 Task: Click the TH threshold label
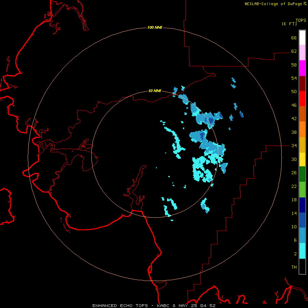tap(294, 267)
